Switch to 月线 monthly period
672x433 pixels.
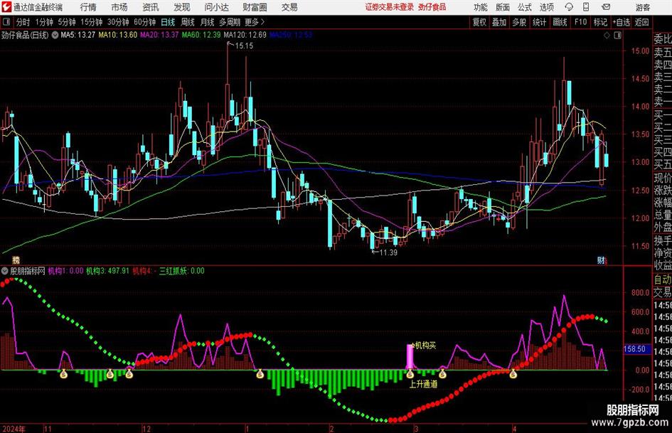tap(208, 22)
